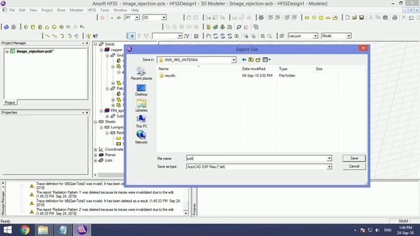The height and width of the screenshot is (236, 420).
Task: Open the view menu icon in dialog
Action: point(266,60)
